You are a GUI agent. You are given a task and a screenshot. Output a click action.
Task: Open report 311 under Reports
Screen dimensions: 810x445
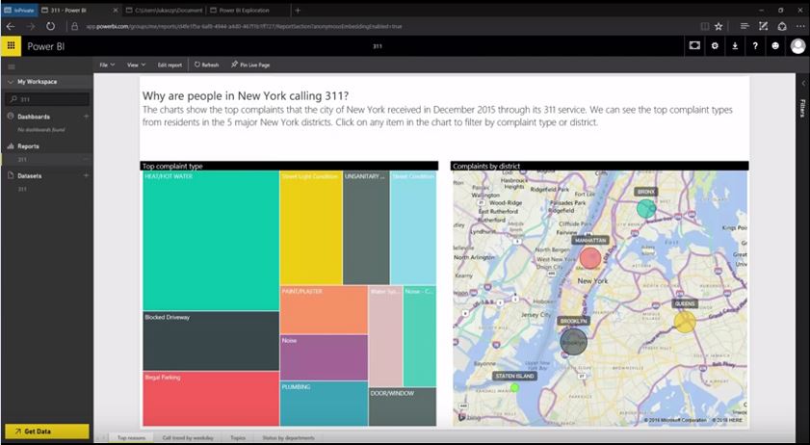tap(22, 160)
